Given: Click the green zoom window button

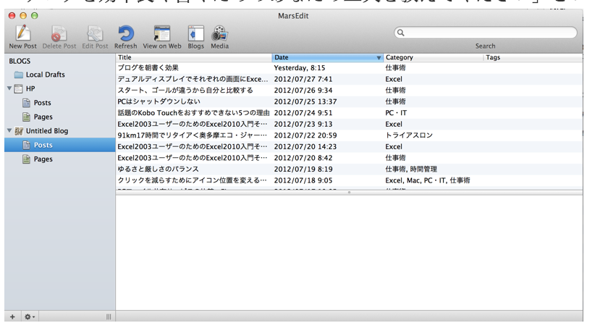Looking at the screenshot, I should (35, 15).
